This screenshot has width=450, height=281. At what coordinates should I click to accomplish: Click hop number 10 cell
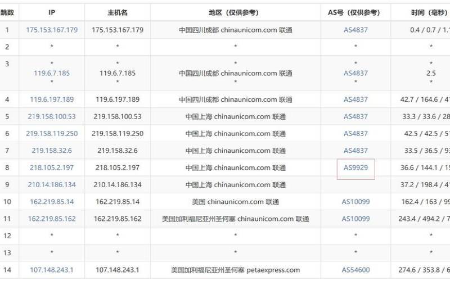[x=7, y=202]
